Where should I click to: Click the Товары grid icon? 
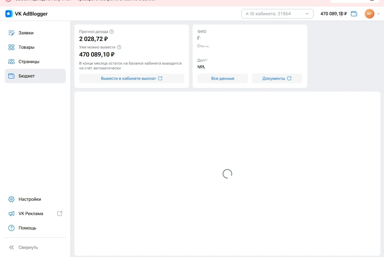pos(11,47)
